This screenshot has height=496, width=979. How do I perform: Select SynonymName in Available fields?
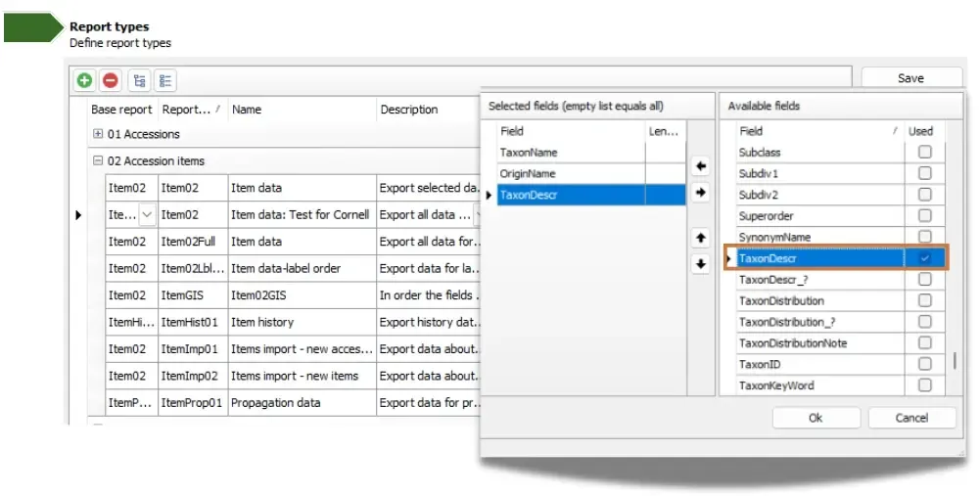[x=819, y=237]
